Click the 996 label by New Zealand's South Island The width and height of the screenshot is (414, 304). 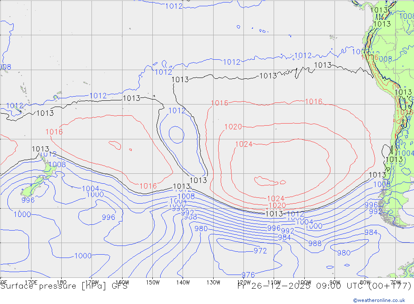pos(28,200)
